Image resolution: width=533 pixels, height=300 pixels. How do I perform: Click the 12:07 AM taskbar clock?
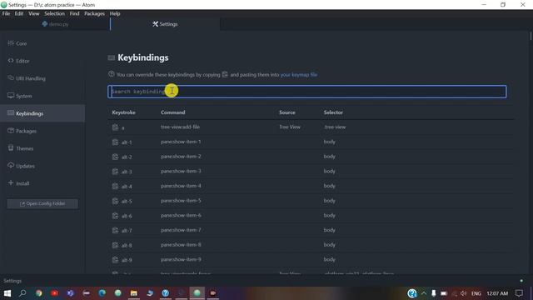click(497, 293)
